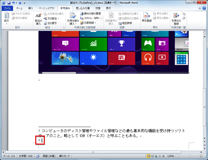The image size is (208, 160).
Task: Click the vertical scrollbar down arrow
Action: point(205,138)
